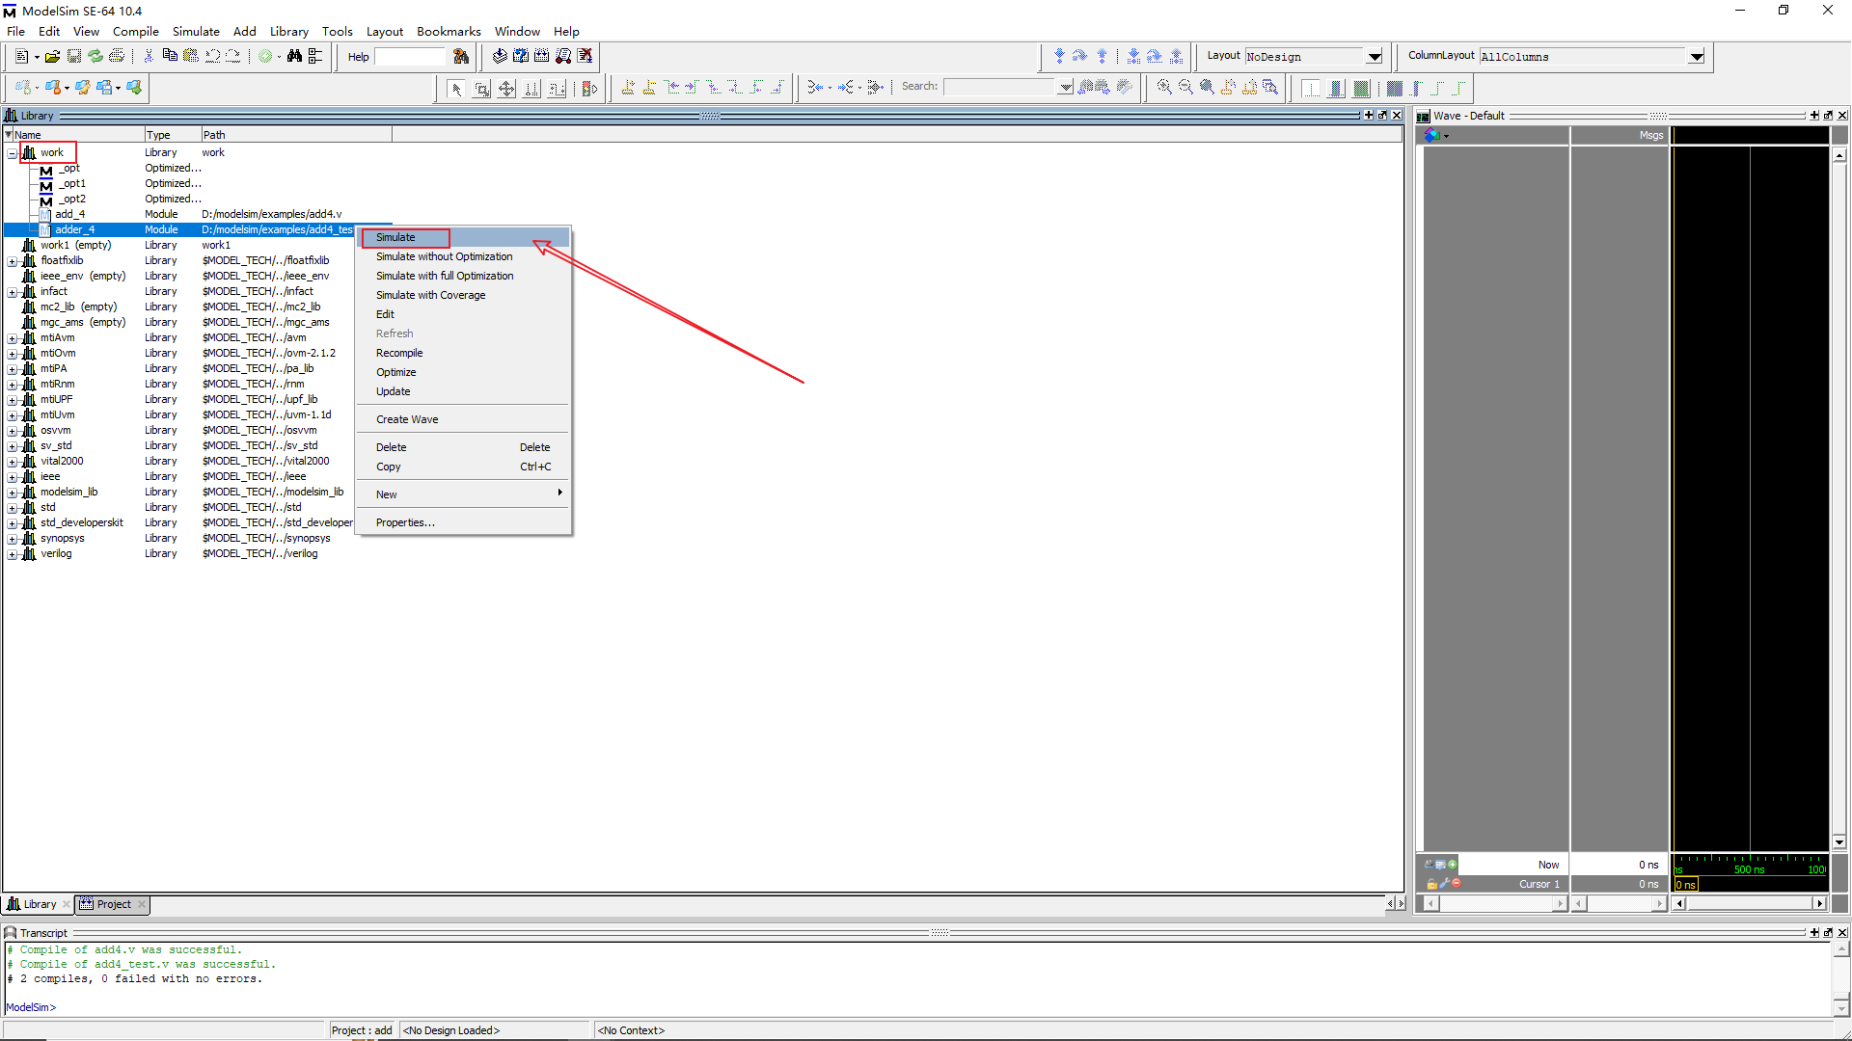Choose Simulate from the context menu
1852x1041 pixels.
point(465,237)
